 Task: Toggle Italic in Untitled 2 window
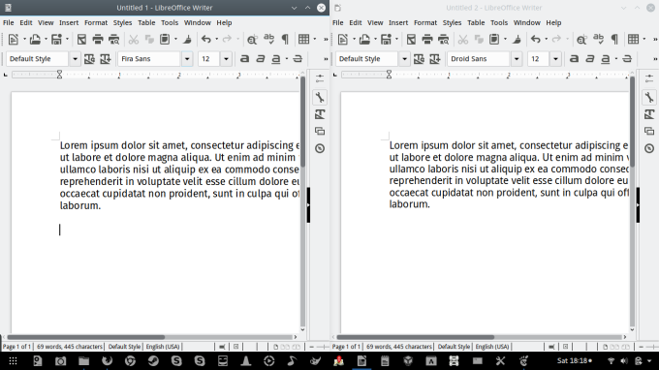click(590, 59)
